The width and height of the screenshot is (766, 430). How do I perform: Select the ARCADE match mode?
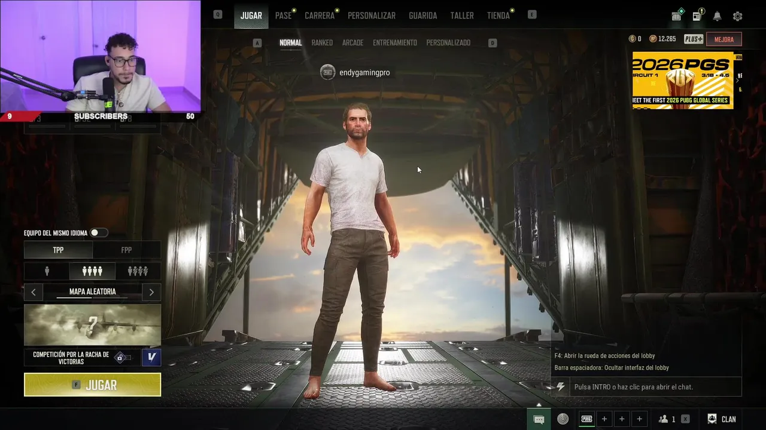pyautogui.click(x=352, y=43)
